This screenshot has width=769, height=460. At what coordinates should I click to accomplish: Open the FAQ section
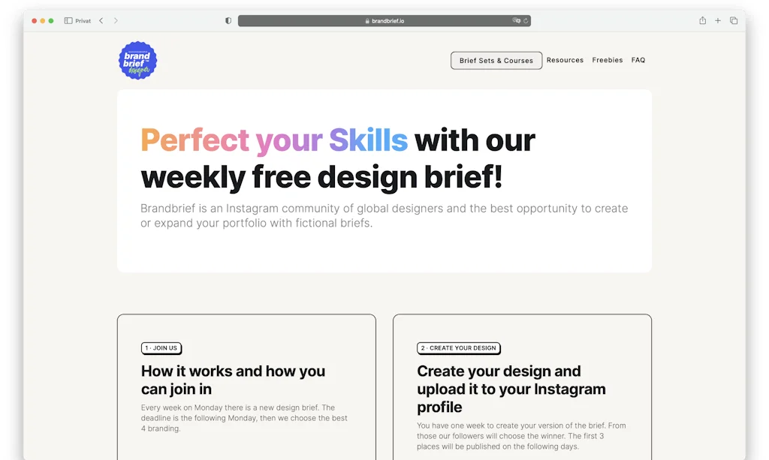(638, 60)
